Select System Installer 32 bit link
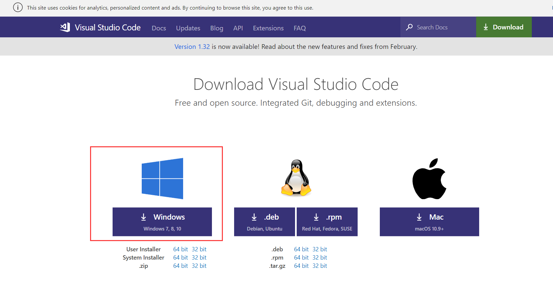The width and height of the screenshot is (553, 284). [x=199, y=258]
